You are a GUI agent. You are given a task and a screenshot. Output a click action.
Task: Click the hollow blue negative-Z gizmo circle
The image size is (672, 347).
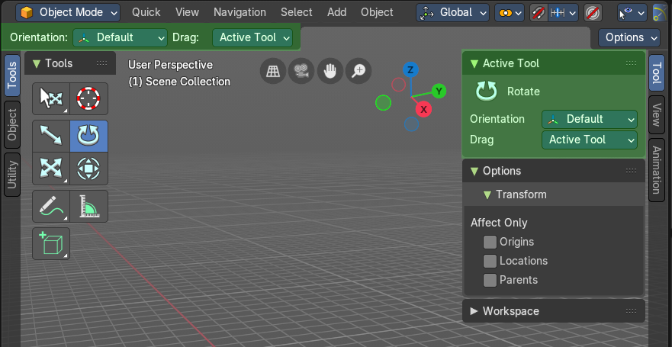[411, 124]
